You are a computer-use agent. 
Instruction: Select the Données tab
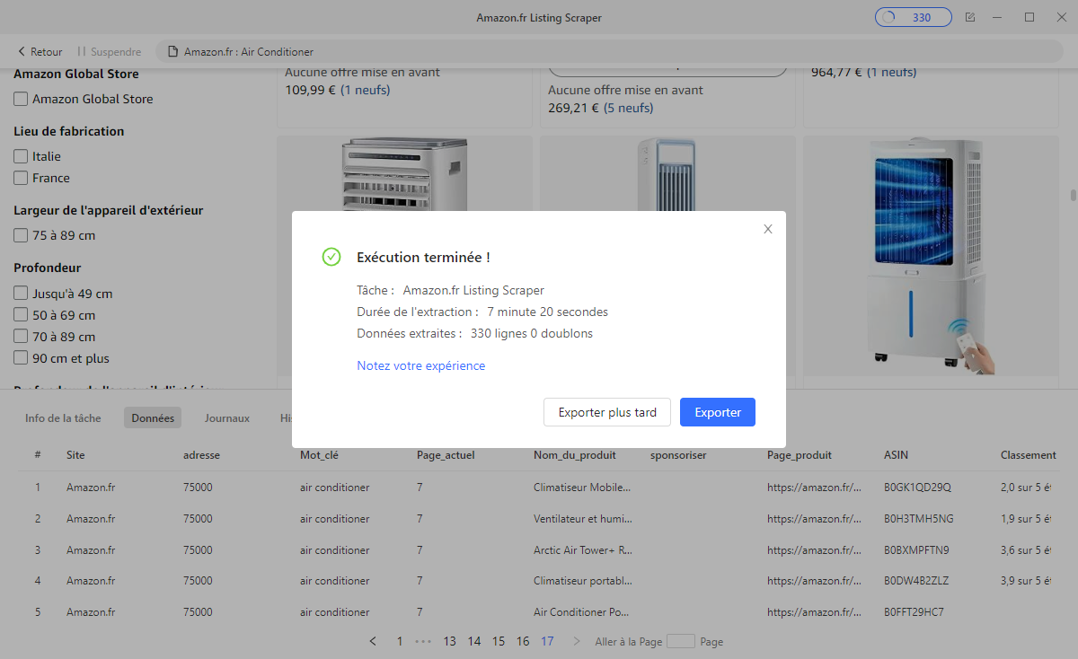[153, 417]
